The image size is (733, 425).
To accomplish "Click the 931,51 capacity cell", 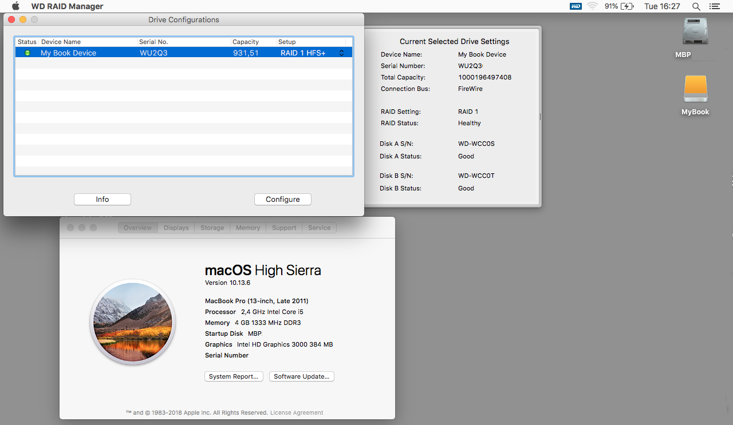I will click(246, 53).
